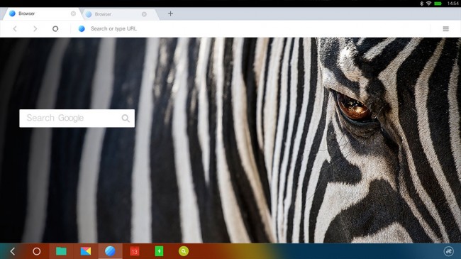
Task: Open the hamburger menu in browser toolbar
Action: coord(445,28)
